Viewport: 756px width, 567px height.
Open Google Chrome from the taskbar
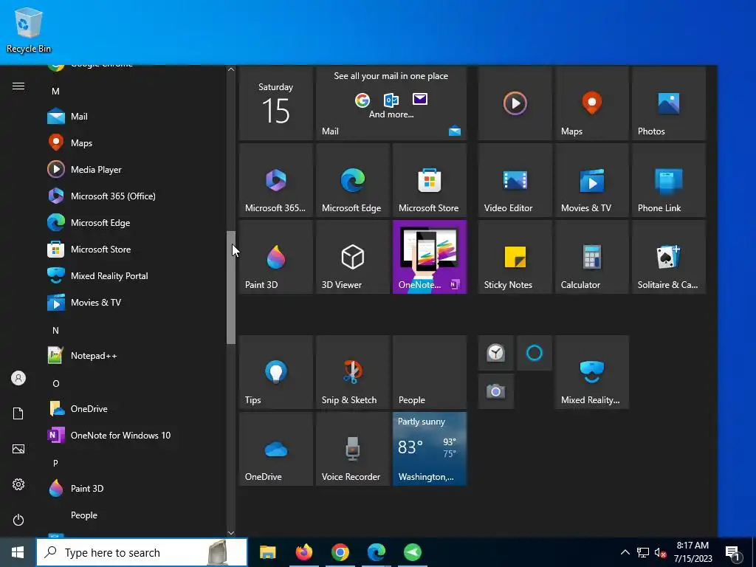(x=340, y=552)
